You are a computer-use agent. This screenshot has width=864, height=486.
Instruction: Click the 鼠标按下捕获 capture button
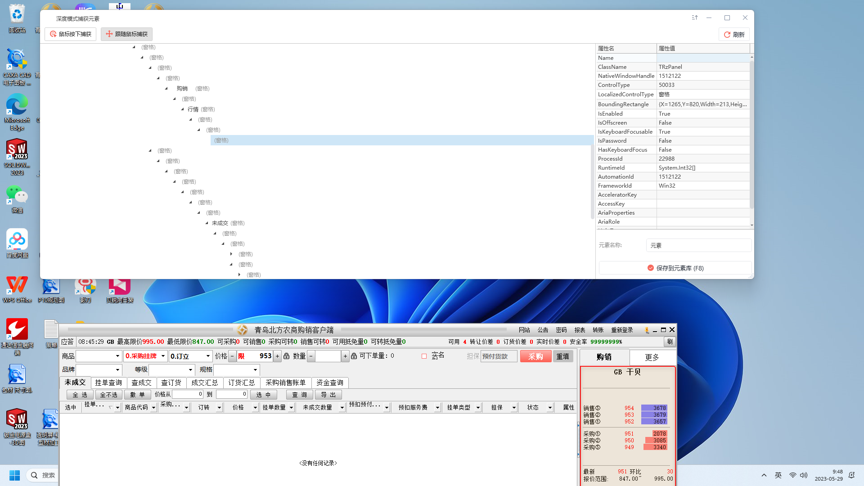(x=71, y=34)
